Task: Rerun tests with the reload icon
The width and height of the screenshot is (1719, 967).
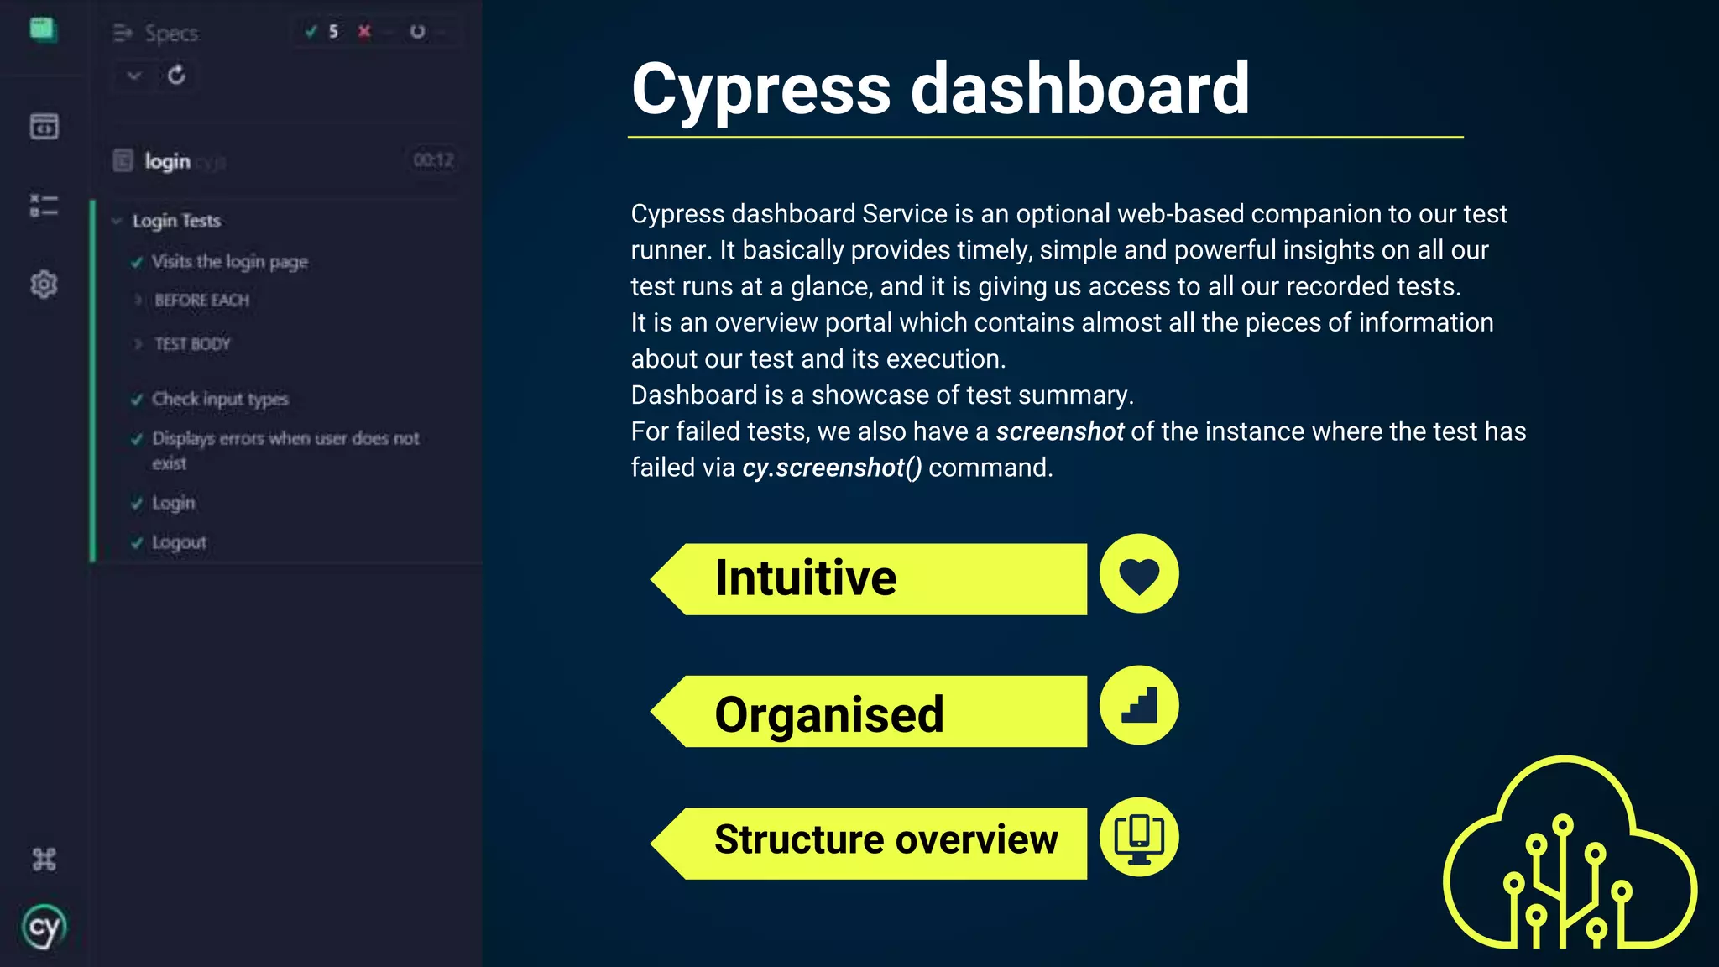Action: pos(176,75)
